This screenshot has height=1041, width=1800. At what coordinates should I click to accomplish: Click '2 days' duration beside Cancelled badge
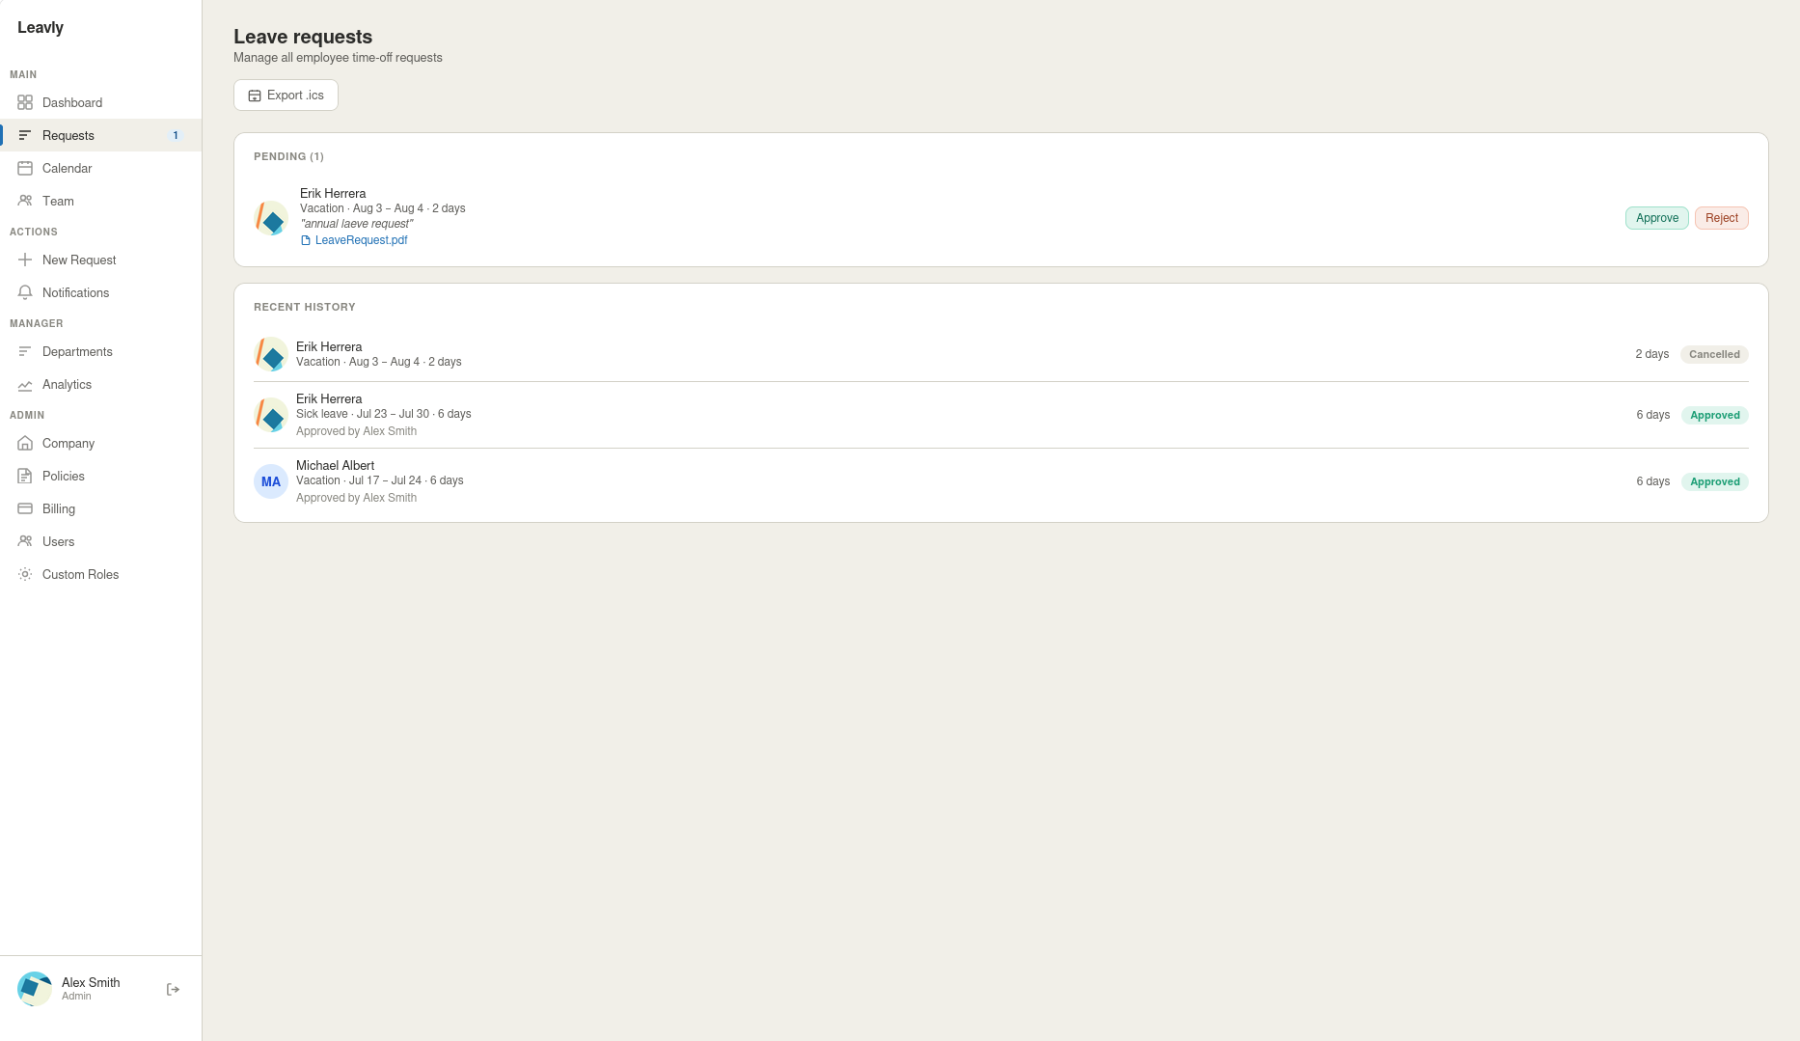coord(1651,354)
